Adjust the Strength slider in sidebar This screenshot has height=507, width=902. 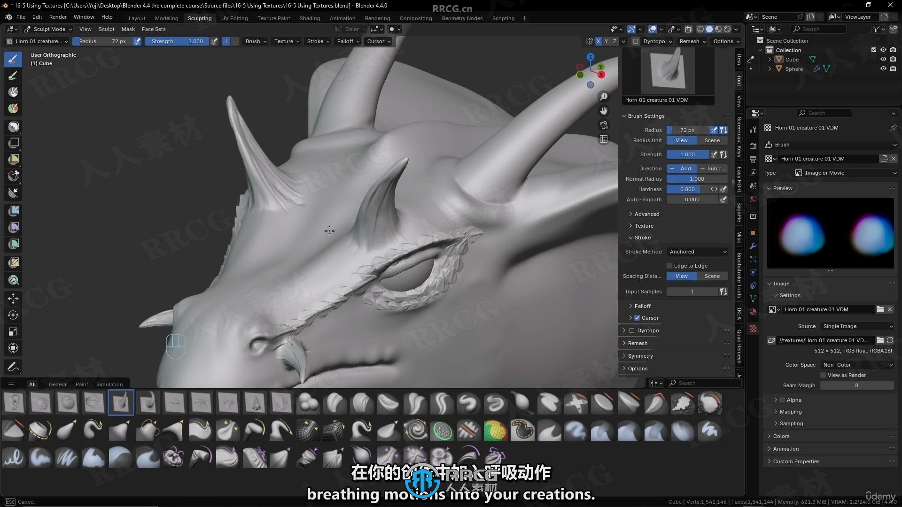[x=688, y=154]
